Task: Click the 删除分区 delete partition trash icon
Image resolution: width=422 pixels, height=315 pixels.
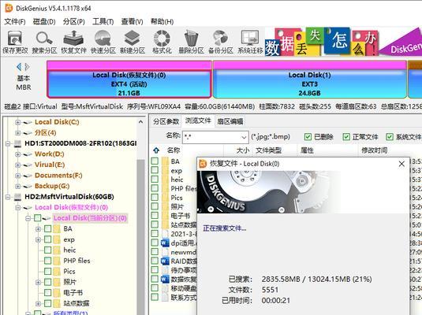Action: tap(191, 39)
